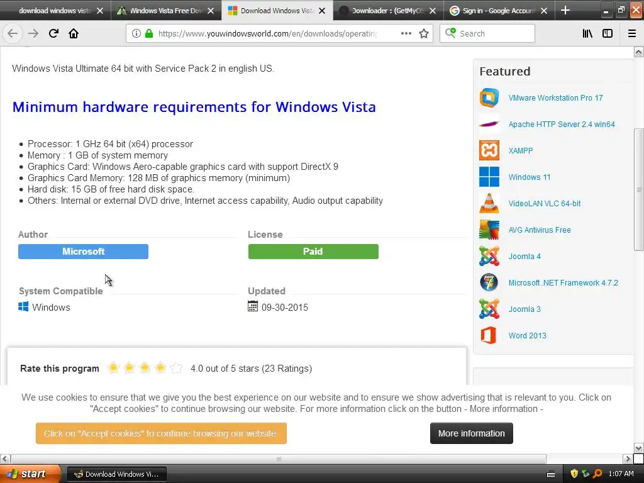View the secure connection padlock details
Screen dimensions: 644x483
(149, 34)
